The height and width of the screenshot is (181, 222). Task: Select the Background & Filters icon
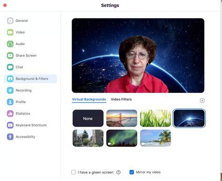[10, 79]
